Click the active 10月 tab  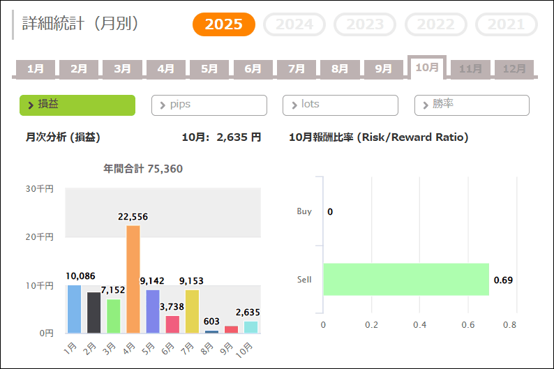pos(427,67)
